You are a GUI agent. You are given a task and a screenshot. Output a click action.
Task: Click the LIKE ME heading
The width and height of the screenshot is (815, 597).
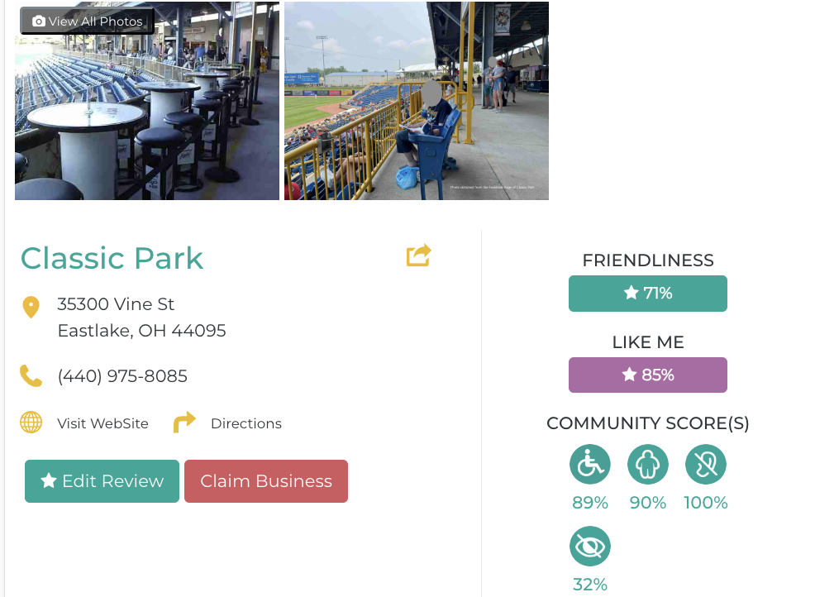[648, 342]
